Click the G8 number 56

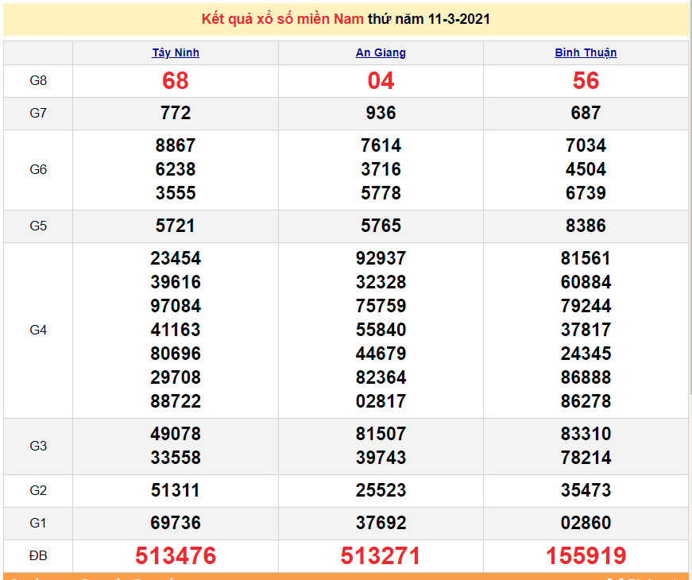click(586, 81)
